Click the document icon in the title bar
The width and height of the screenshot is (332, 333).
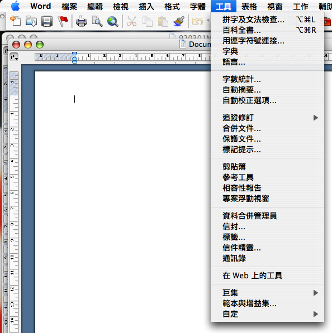coord(183,44)
